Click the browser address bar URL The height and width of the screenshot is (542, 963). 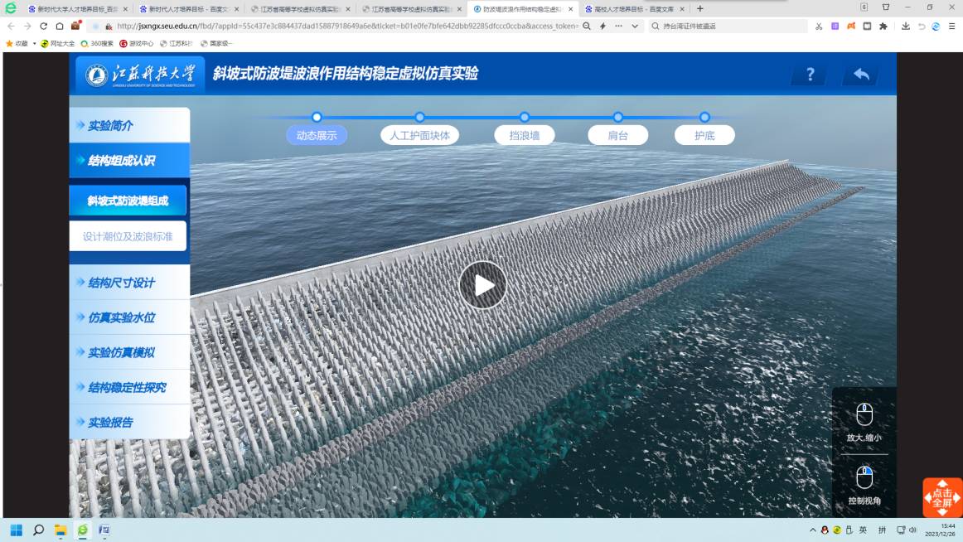pos(348,27)
